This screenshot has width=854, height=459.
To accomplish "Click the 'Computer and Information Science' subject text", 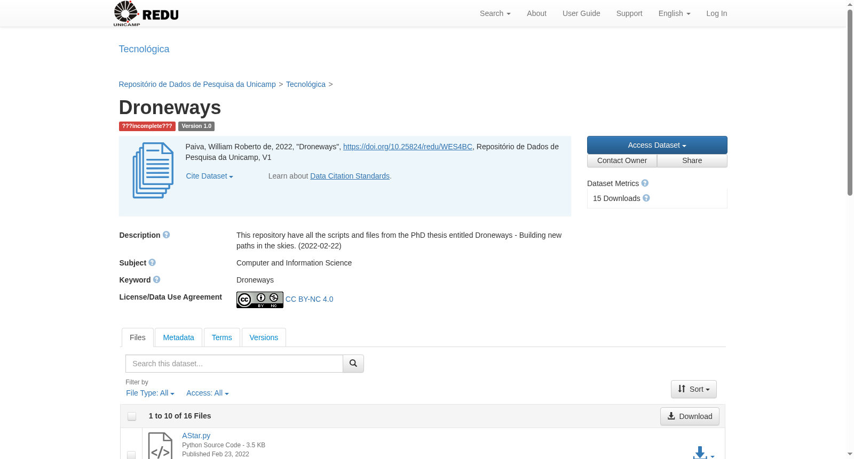I will [x=294, y=263].
